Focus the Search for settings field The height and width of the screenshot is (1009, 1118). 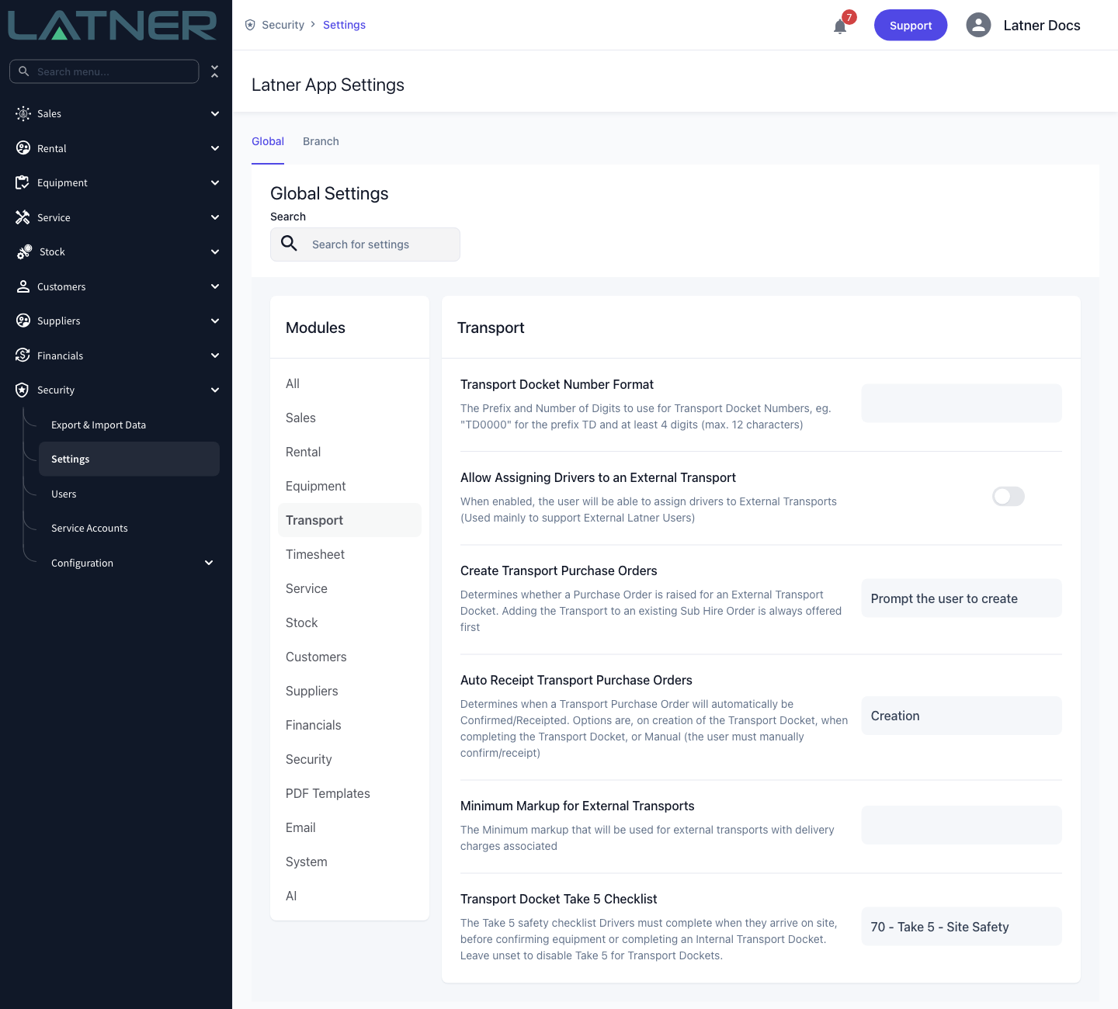point(365,244)
